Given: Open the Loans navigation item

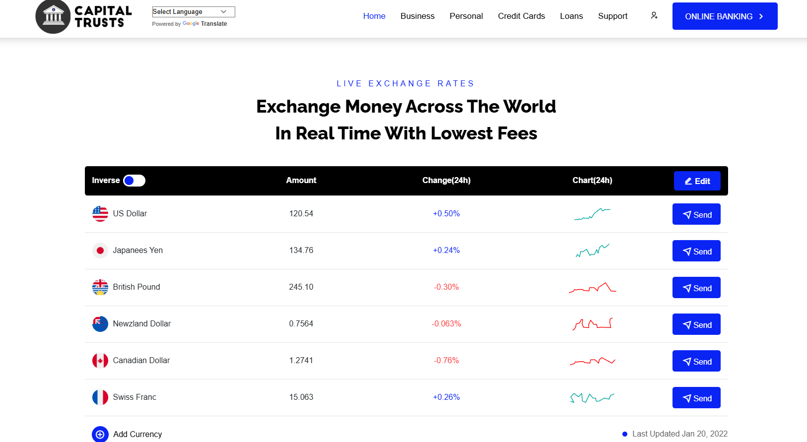Looking at the screenshot, I should (571, 16).
